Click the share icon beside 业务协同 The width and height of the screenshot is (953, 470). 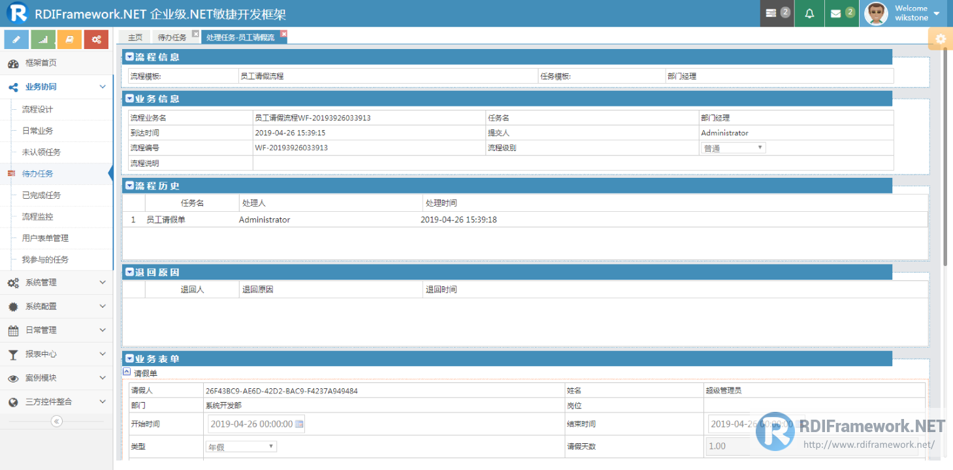coord(12,87)
